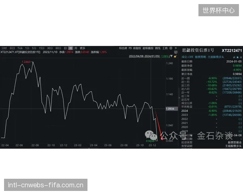Screen dimensions: 243x195
Task: Click fund name 思勰投资信淮1号 in side panel
Action: click(x=198, y=50)
